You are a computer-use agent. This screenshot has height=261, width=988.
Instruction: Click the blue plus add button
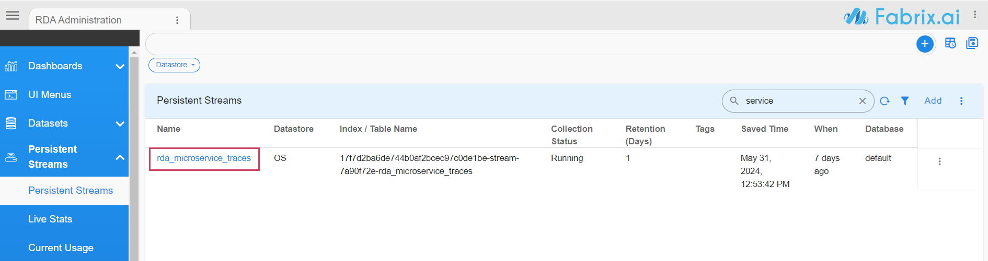click(925, 44)
